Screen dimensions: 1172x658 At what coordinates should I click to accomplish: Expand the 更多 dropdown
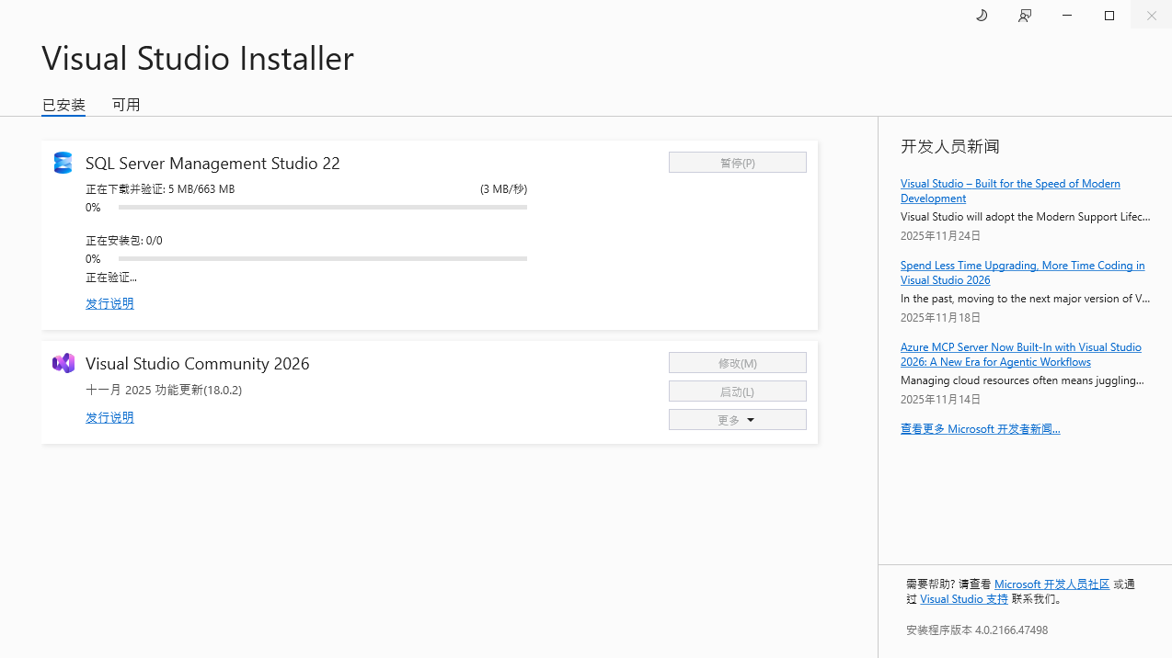pos(737,420)
